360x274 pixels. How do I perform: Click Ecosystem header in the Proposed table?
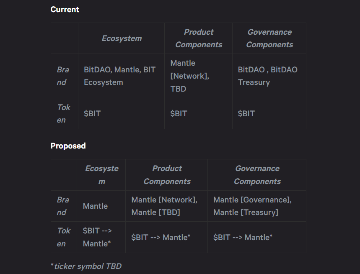[101, 175]
